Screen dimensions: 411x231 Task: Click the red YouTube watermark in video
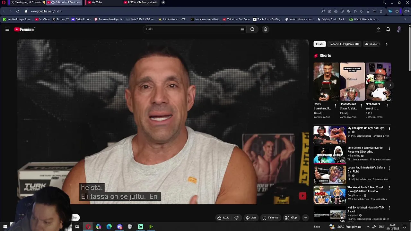click(302, 196)
